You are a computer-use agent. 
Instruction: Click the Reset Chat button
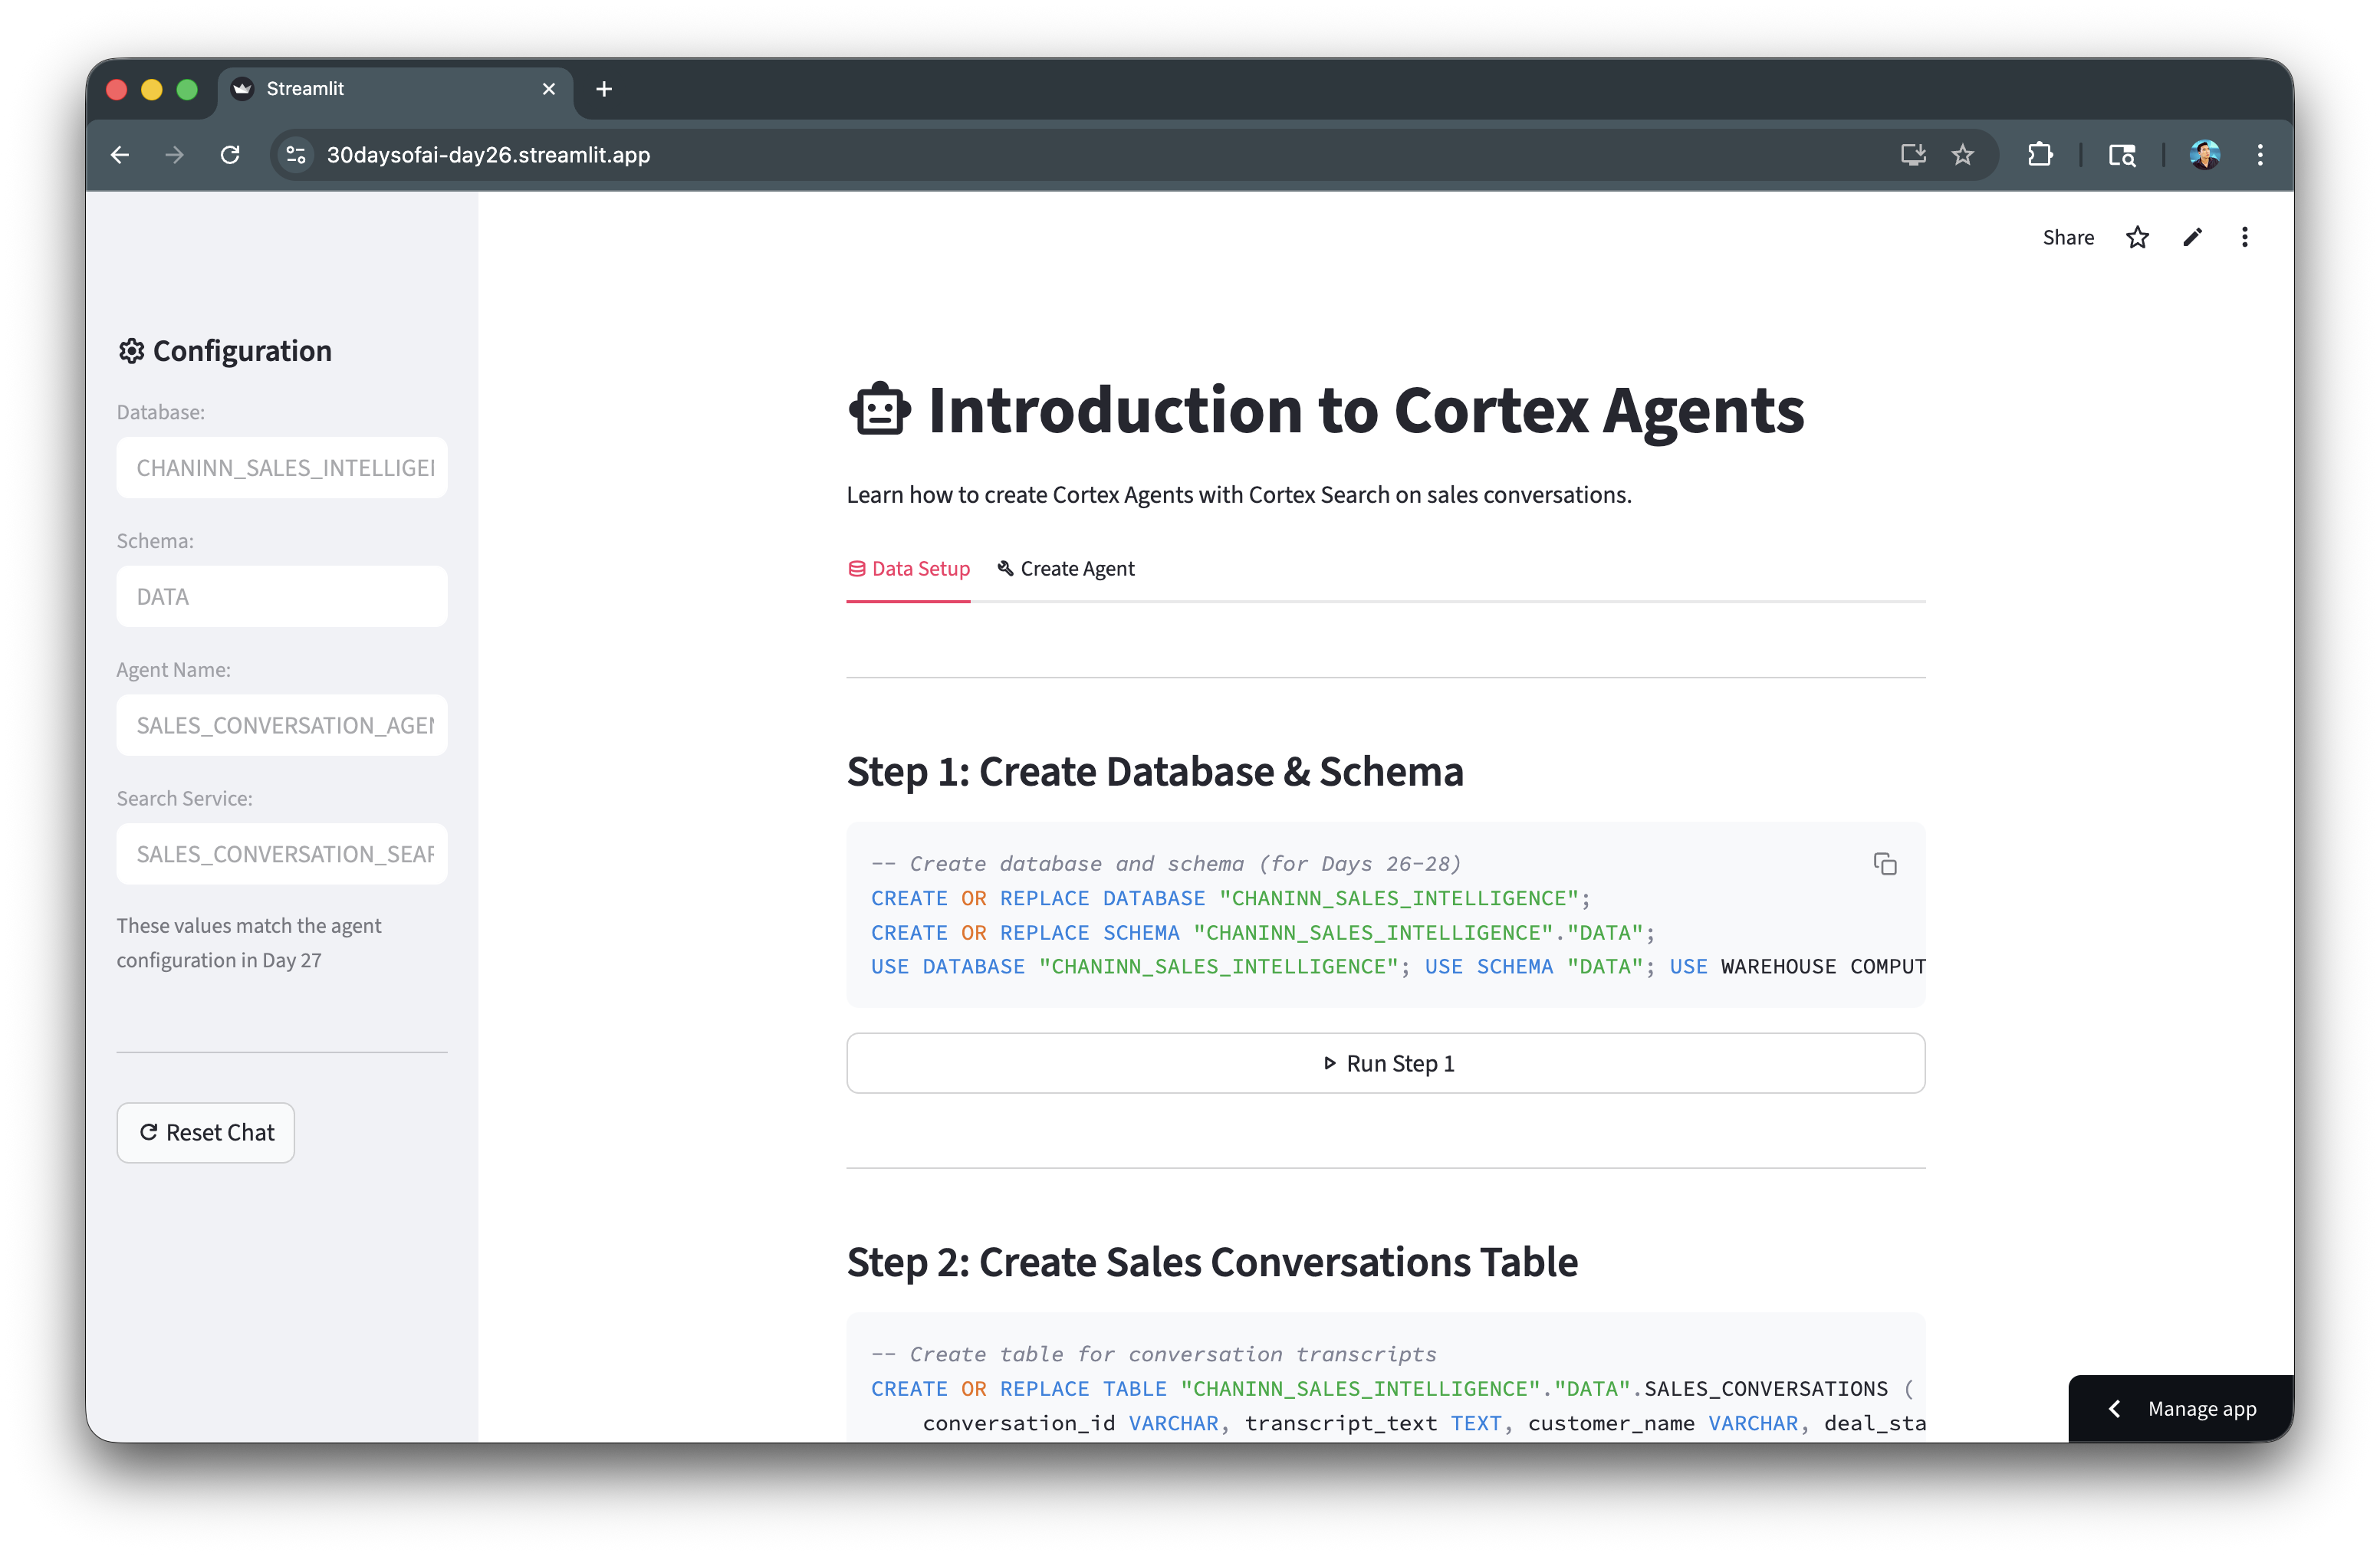(x=206, y=1132)
